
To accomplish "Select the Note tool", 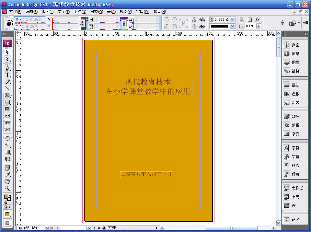I will pos(7,168).
